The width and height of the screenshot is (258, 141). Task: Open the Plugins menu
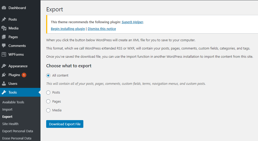[14, 75]
